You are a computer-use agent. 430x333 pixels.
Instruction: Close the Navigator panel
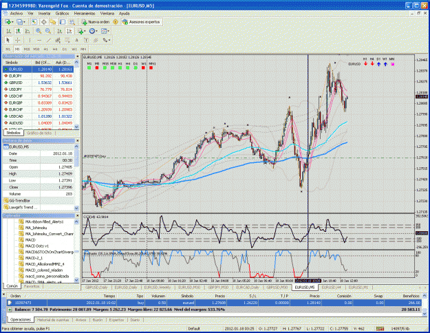[x=77, y=215]
